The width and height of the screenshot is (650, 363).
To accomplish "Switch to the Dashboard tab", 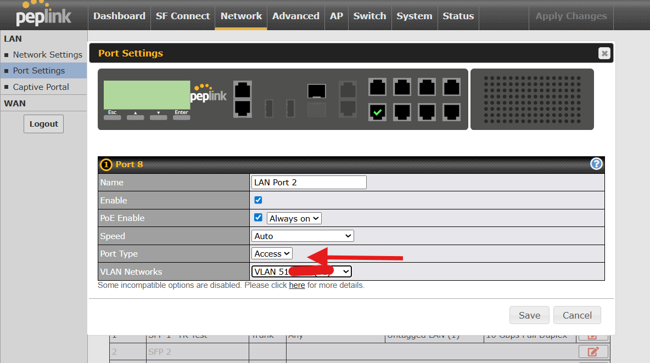I will 119,16.
